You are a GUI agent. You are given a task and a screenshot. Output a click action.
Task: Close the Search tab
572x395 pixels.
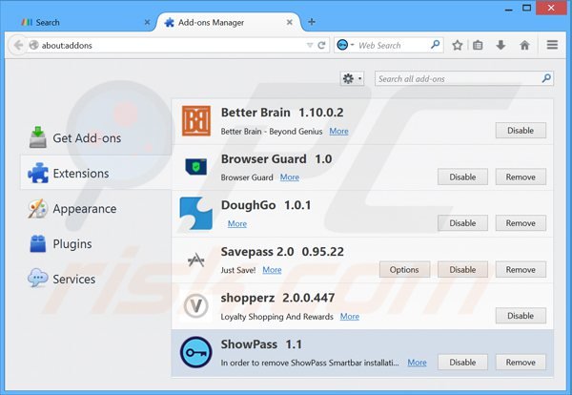coord(147,22)
